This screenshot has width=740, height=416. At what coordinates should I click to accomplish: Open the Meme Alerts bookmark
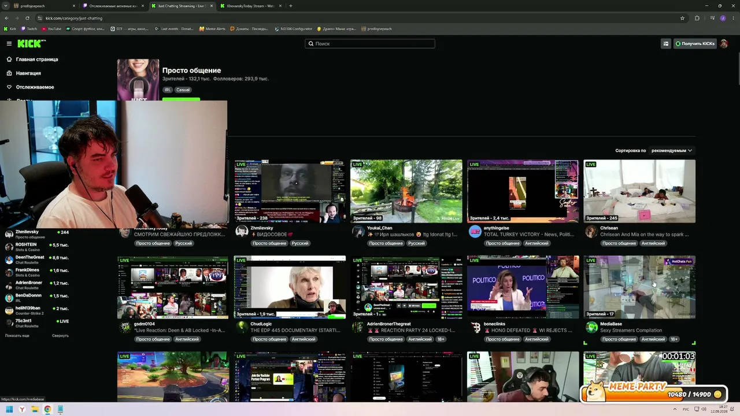point(212,29)
